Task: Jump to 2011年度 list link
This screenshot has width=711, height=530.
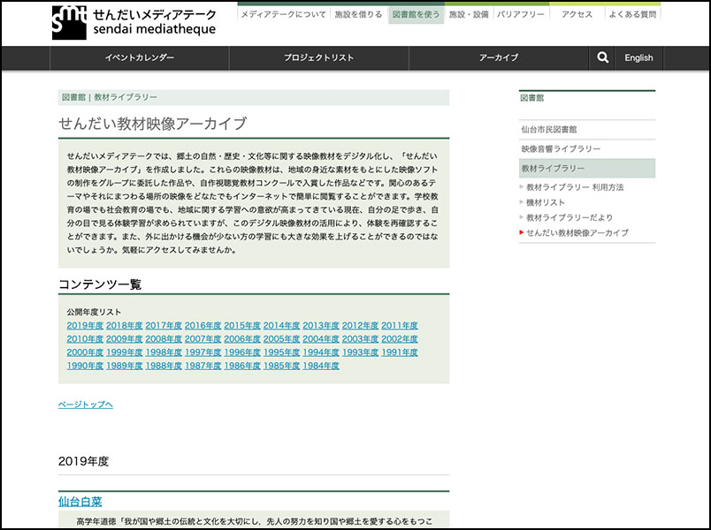Action: click(400, 326)
